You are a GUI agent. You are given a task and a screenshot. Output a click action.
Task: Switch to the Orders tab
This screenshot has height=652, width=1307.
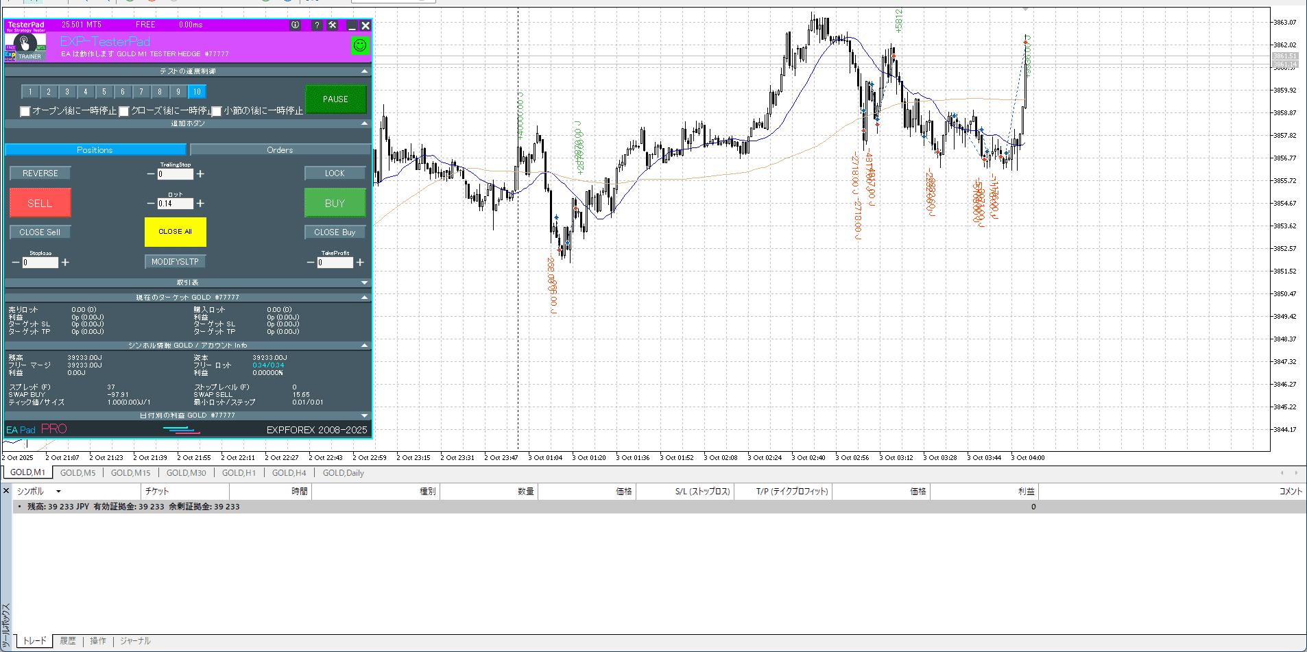tap(280, 150)
